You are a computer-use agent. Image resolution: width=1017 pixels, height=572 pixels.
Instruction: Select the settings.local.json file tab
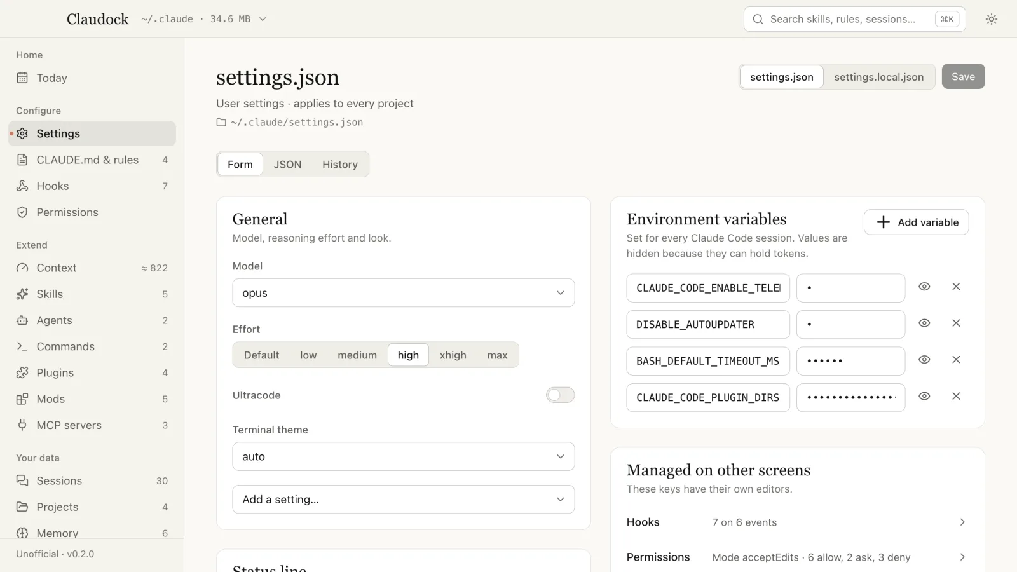coord(879,77)
